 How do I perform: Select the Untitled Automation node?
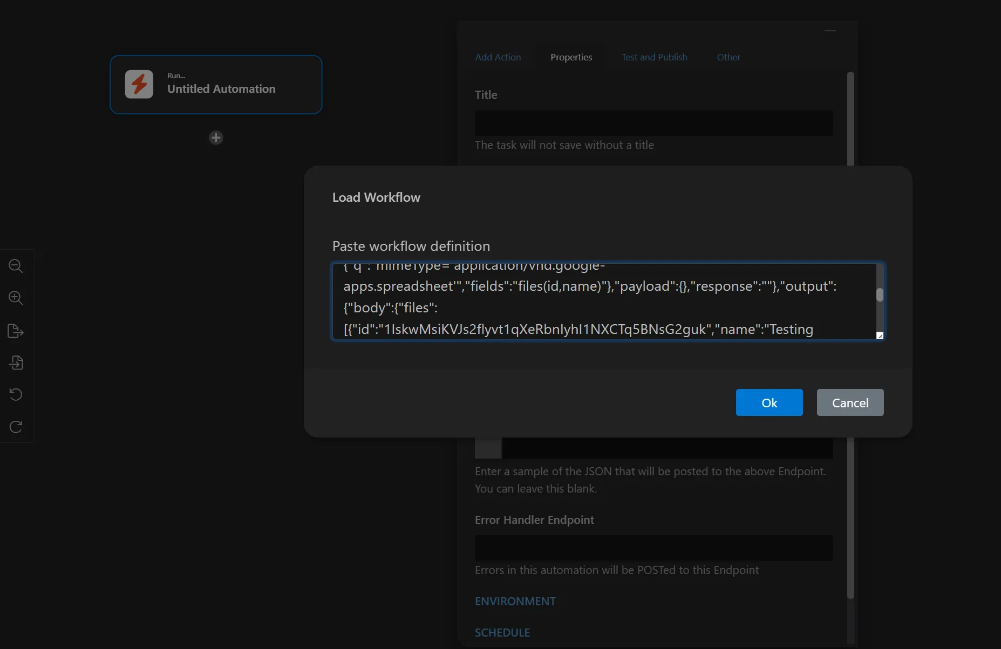tap(216, 85)
